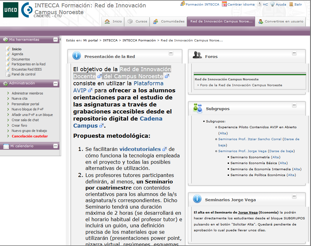Click Nuevo bloque de P+F
Screen dimensions: 311x246
click(x=28, y=109)
